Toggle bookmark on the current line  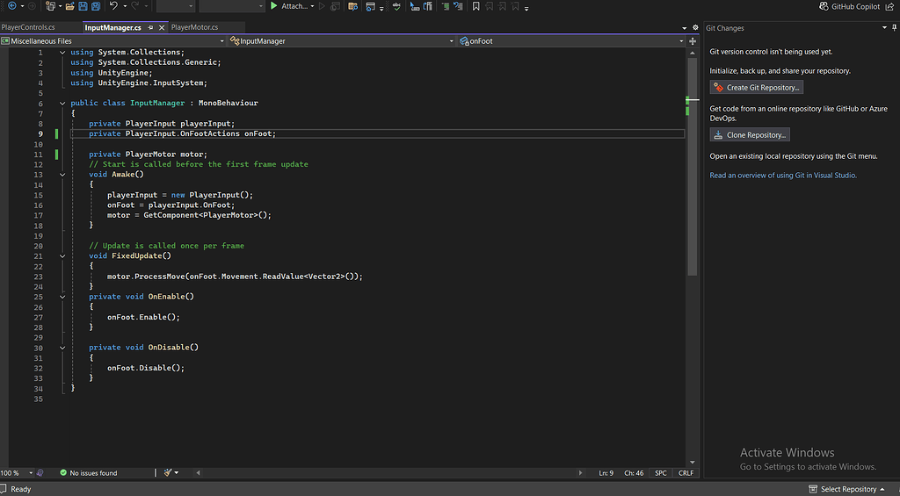[x=475, y=6]
